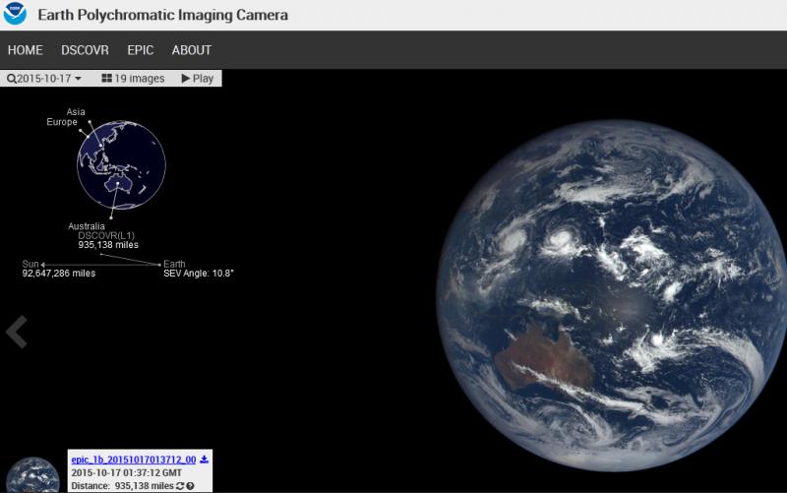Image resolution: width=787 pixels, height=493 pixels.
Task: Open the 2015-10-17 date dropdown
Action: click(44, 79)
